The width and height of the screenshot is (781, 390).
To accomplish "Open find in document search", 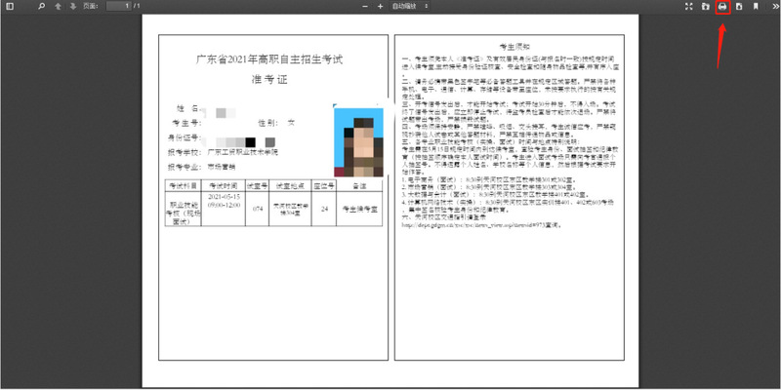I will coord(41,6).
